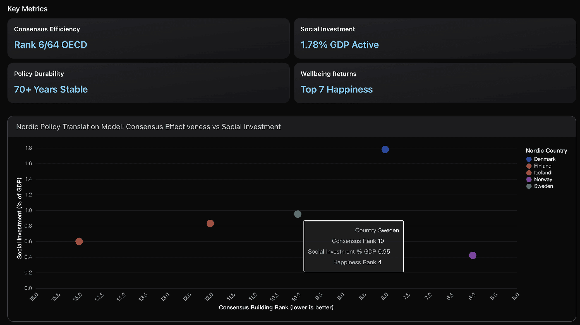
Task: Select the Wellbeing Returns metric card
Action: pos(435,83)
